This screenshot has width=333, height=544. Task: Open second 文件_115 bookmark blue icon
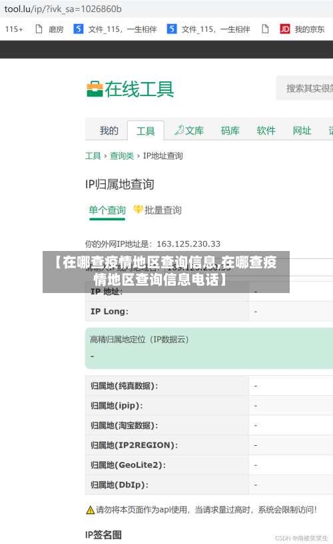172,29
